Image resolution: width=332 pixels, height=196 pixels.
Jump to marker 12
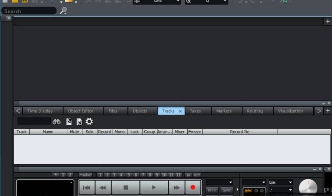178,175
